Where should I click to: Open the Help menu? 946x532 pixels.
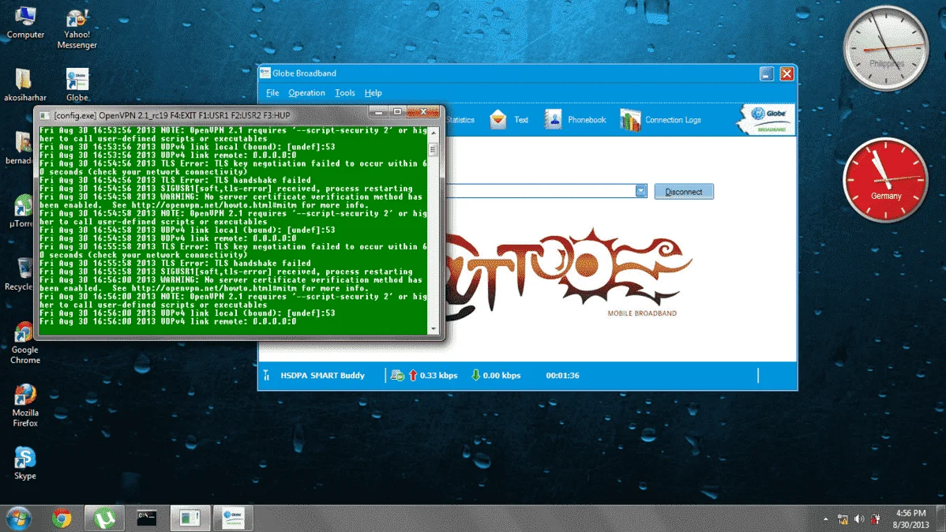(x=373, y=93)
